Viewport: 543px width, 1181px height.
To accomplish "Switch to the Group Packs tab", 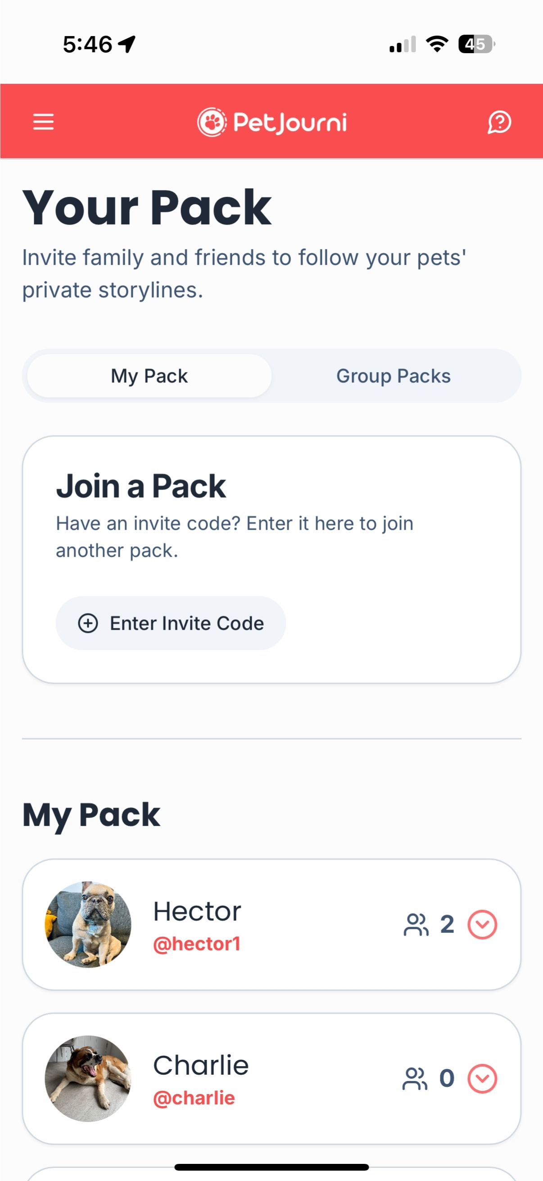I will pyautogui.click(x=393, y=376).
